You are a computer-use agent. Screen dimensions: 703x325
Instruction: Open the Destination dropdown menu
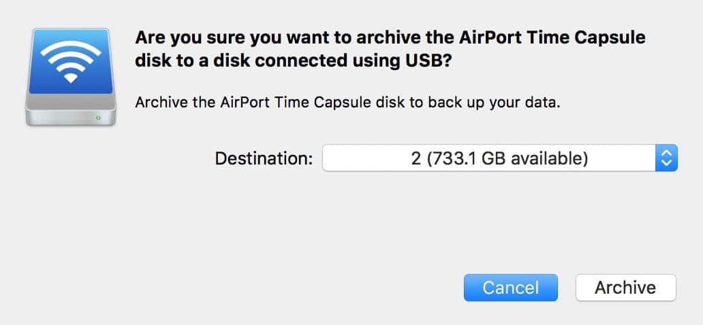click(x=499, y=158)
